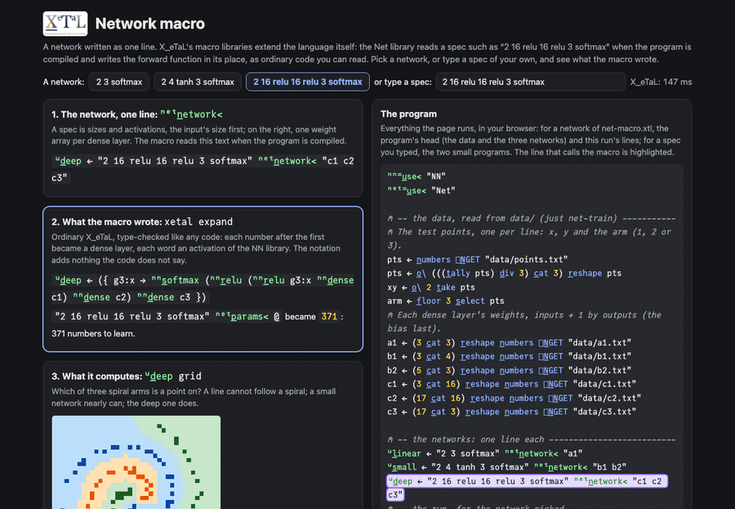Open the use< link on the "NN" line
Image resolution: width=735 pixels, height=509 pixels.
pyautogui.click(x=404, y=176)
